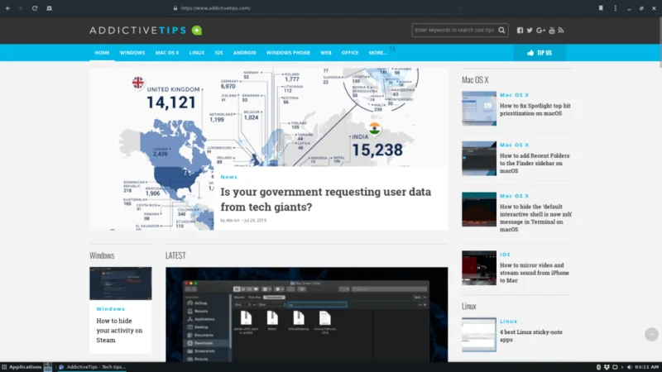This screenshot has height=372, width=662.
Task: Open 'How to mirror video and stream sound' article
Action: (x=534, y=273)
